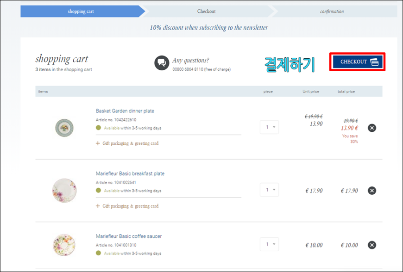Open the Mariefleur Basic coffee saucer link
Image resolution: width=403 pixels, height=272 pixels.
tap(129, 236)
